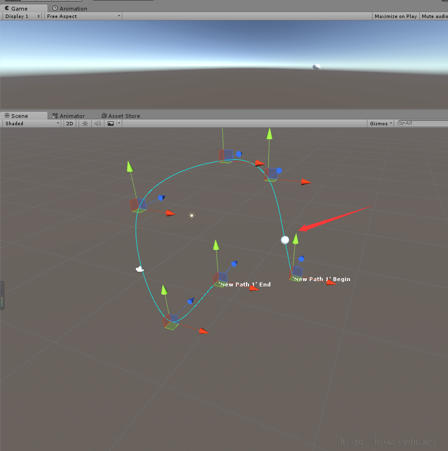Click the scene effects image icon
Screen dimensions: 448x451
click(x=111, y=123)
